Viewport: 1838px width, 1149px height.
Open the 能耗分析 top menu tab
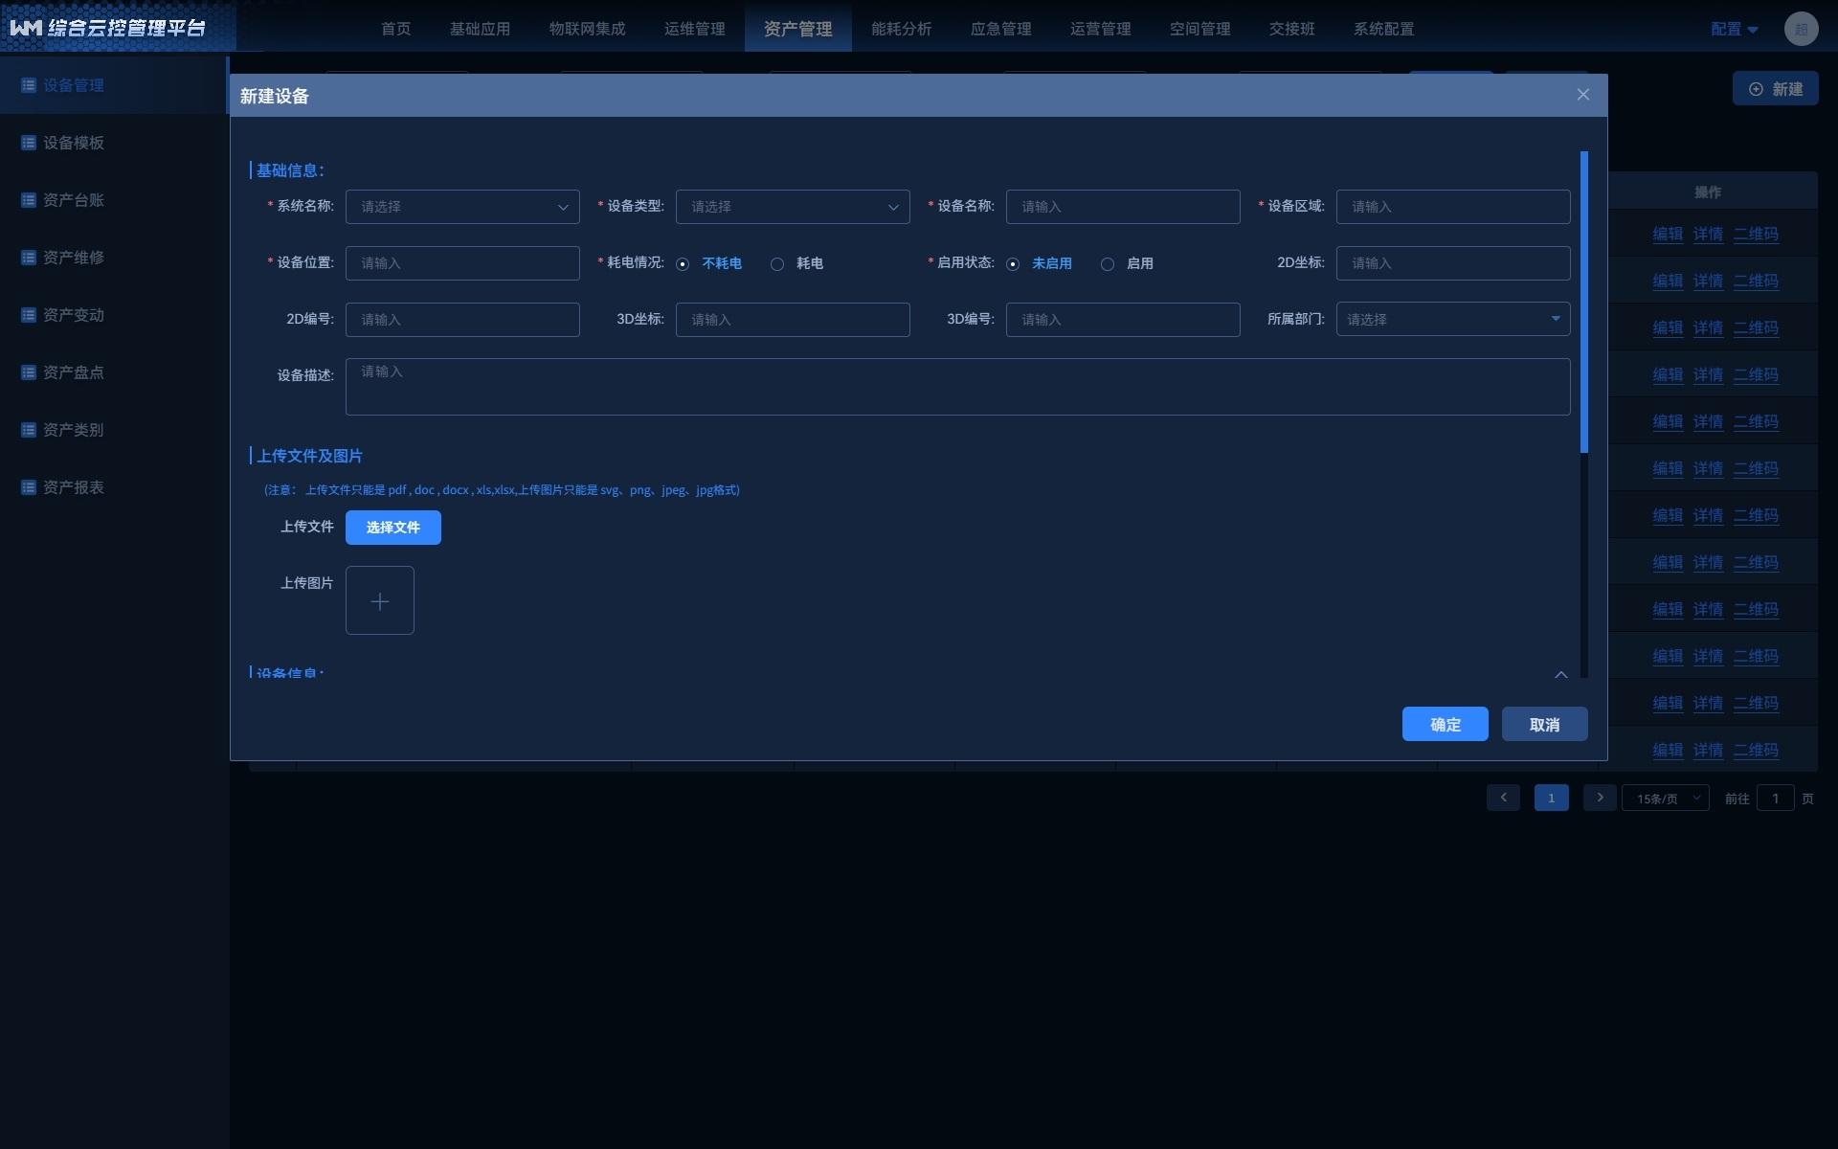pos(901,29)
